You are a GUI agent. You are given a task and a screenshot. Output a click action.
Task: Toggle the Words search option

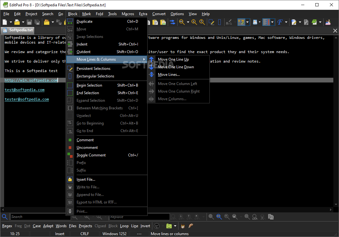pyautogui.click(x=61, y=226)
